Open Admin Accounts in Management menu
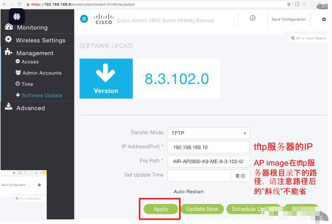This screenshot has width=332, height=224. 41,73
